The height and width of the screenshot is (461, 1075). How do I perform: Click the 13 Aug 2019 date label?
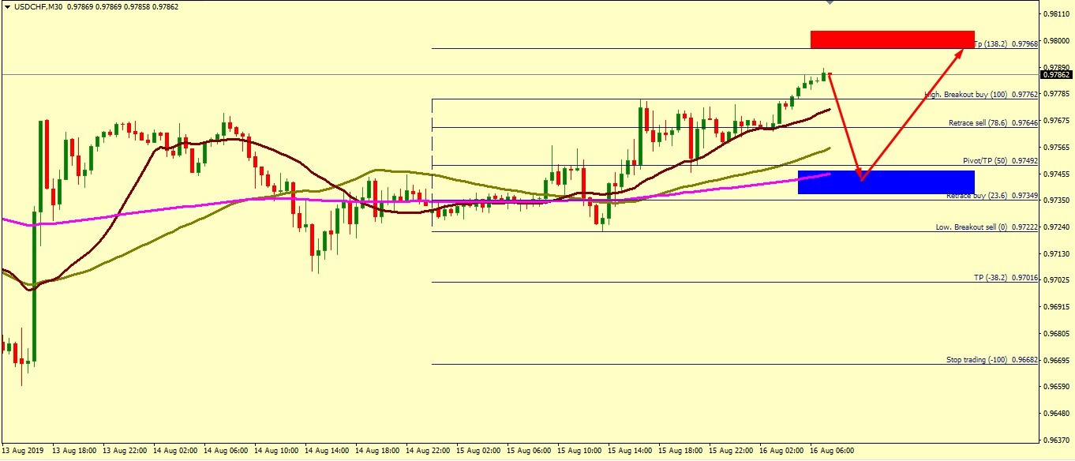[x=23, y=450]
